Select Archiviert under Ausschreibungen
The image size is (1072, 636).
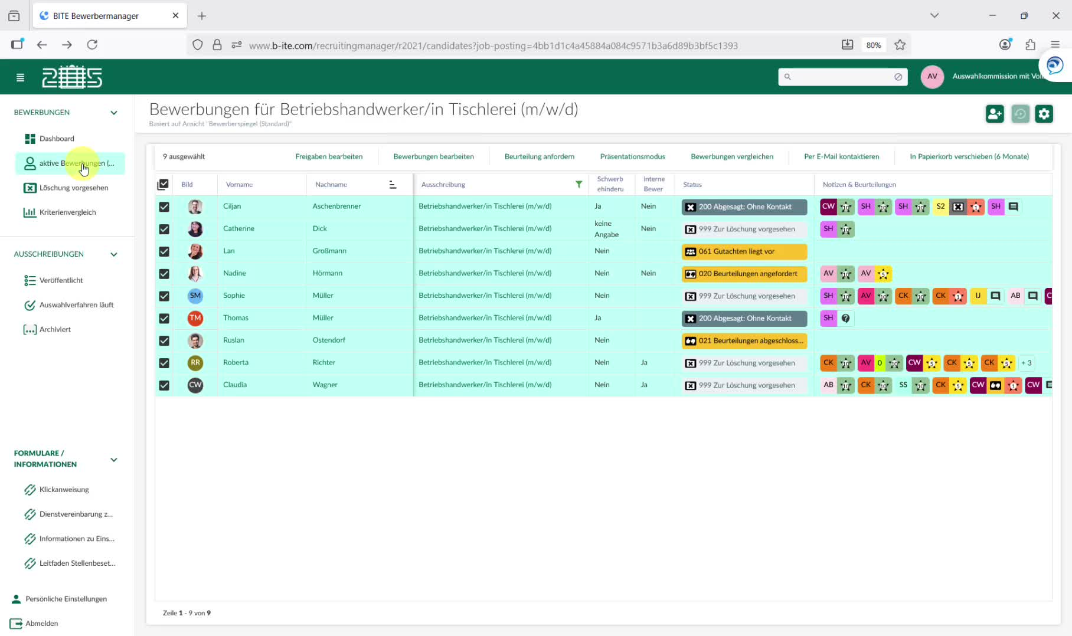(54, 329)
